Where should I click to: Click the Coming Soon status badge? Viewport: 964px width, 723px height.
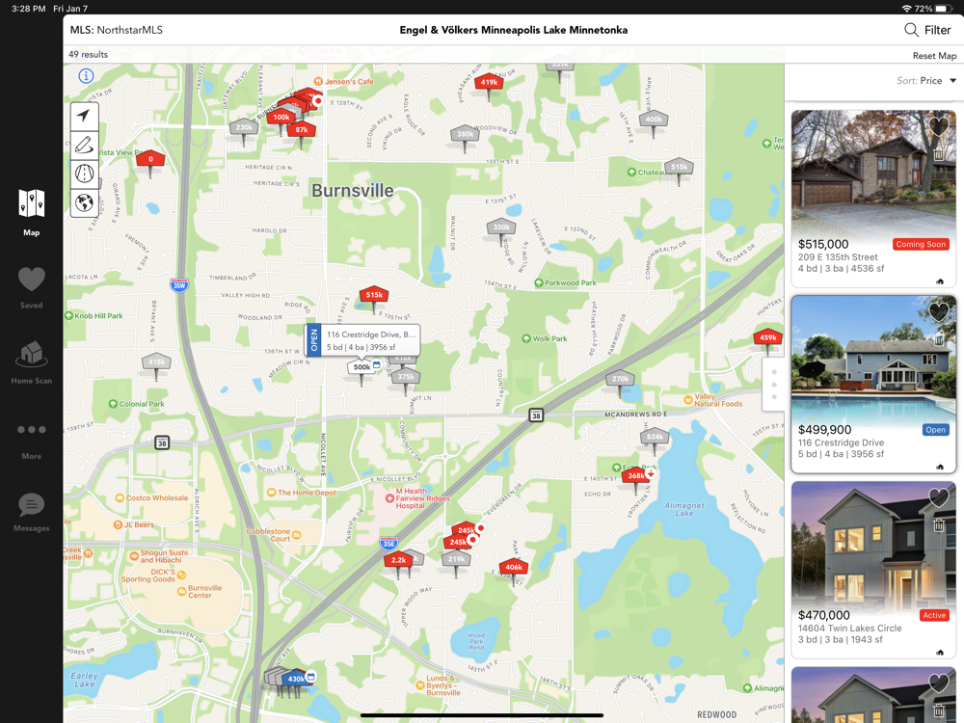click(x=921, y=244)
